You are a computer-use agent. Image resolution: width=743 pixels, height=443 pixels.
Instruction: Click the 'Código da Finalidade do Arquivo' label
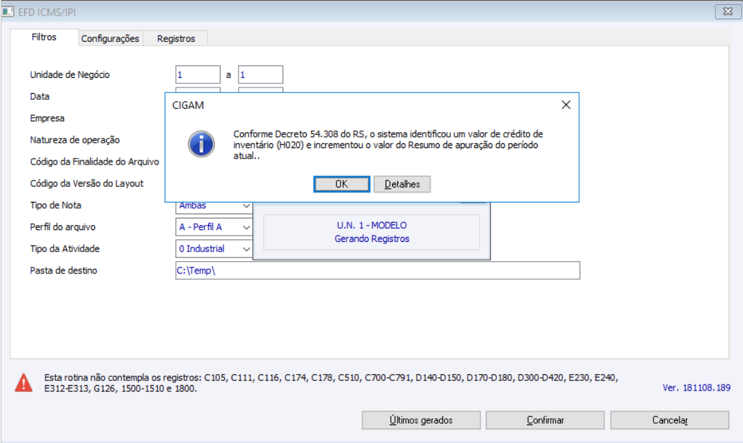(94, 162)
